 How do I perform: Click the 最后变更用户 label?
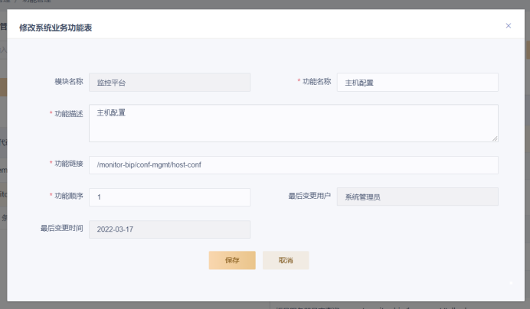click(309, 197)
